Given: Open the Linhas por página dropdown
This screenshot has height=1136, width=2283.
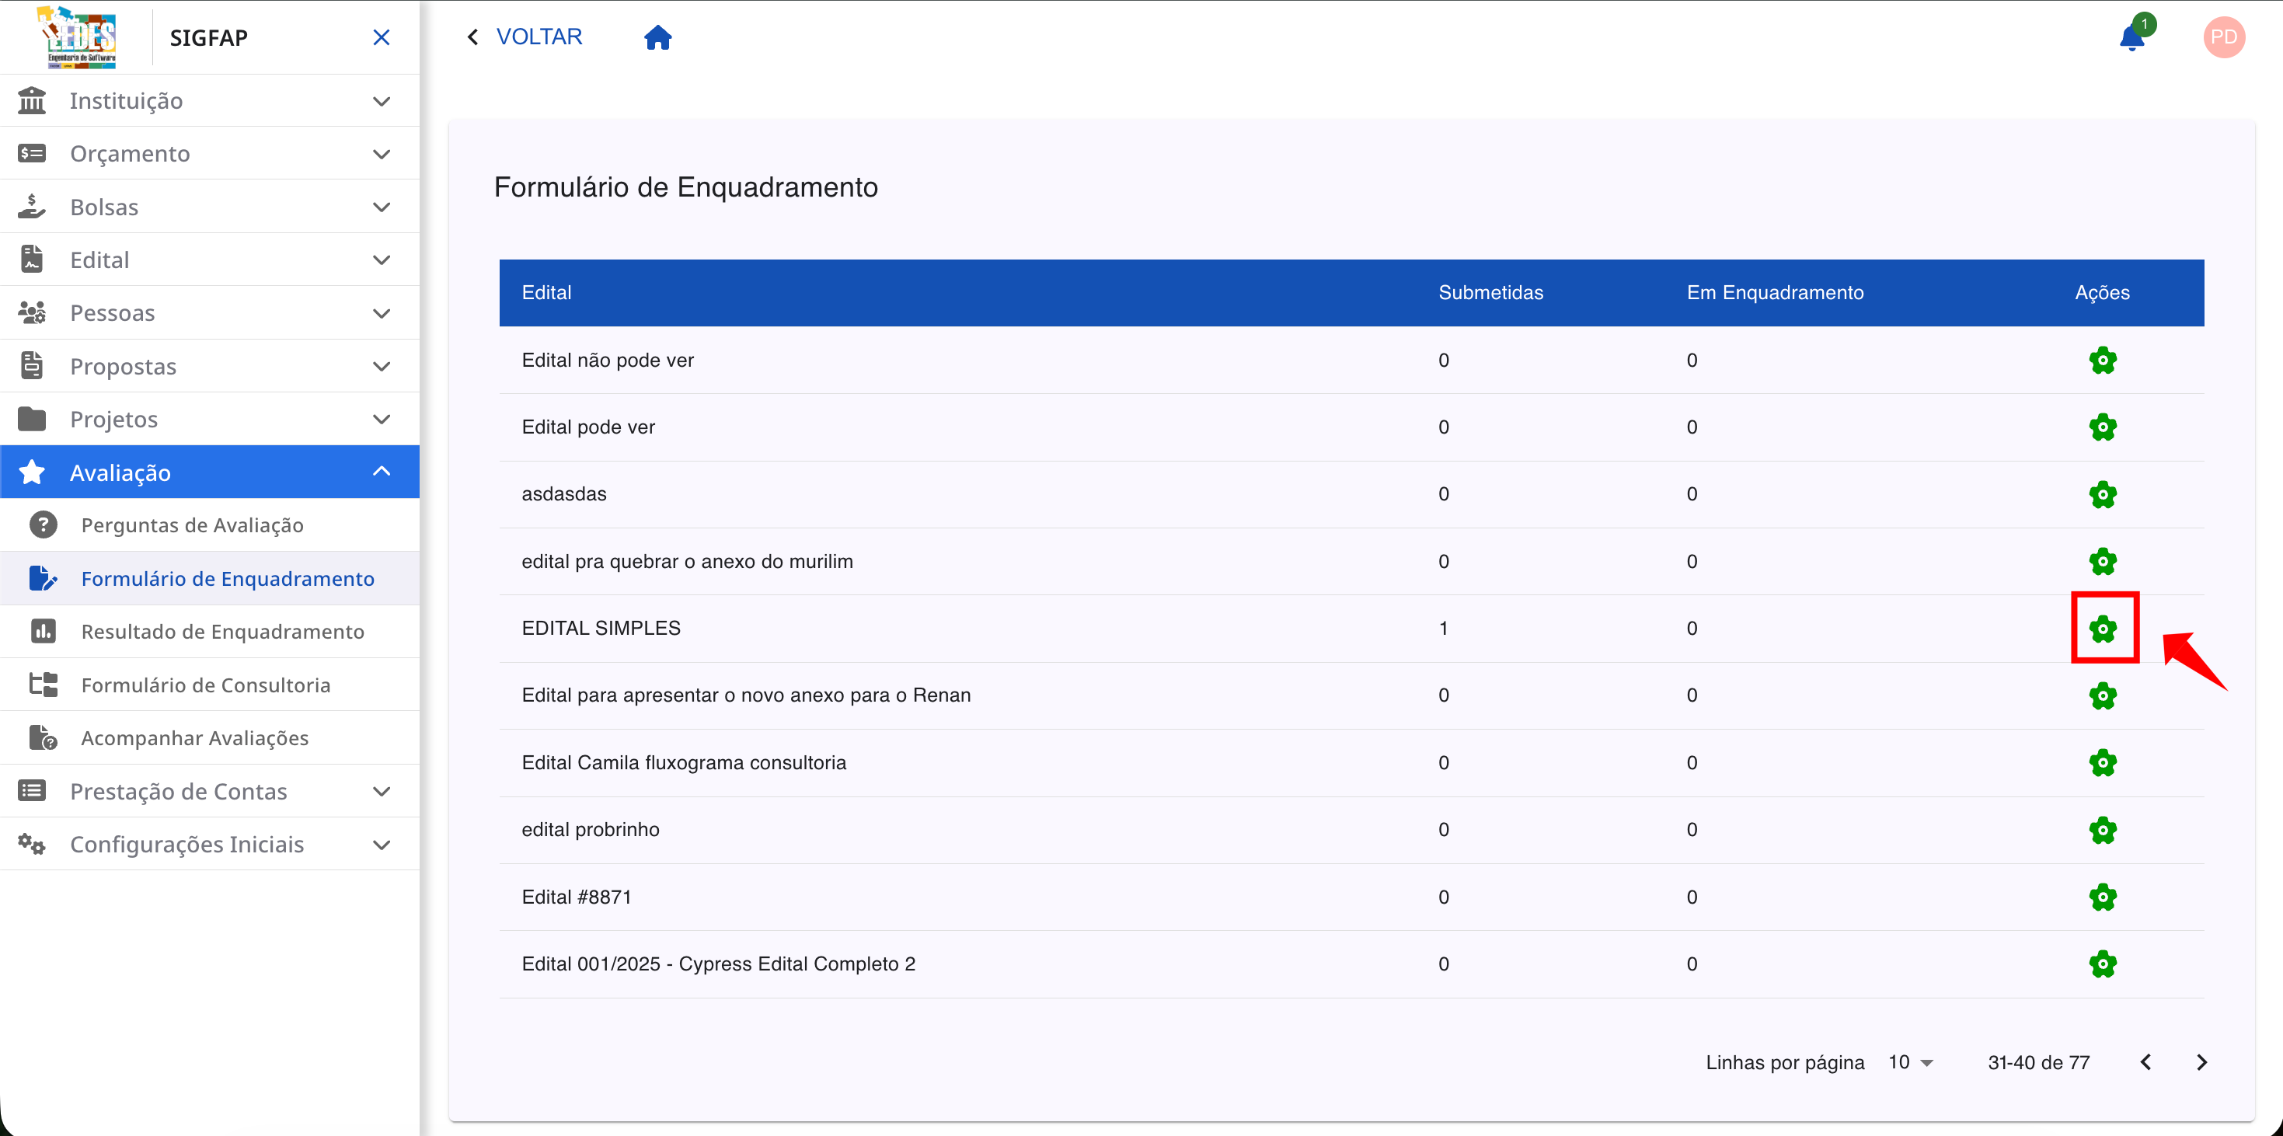Looking at the screenshot, I should pos(1908,1061).
